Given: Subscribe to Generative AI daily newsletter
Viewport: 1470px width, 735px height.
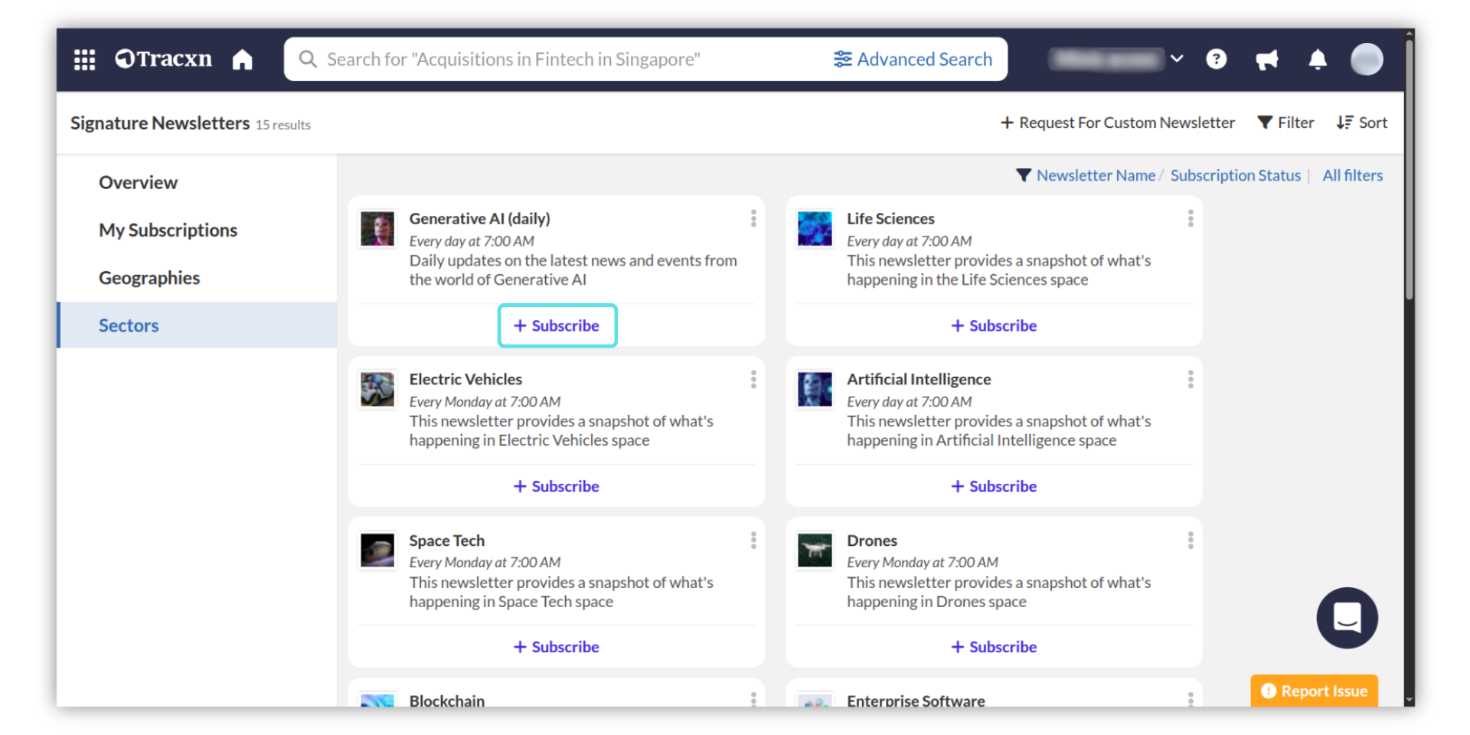Looking at the screenshot, I should coord(557,325).
